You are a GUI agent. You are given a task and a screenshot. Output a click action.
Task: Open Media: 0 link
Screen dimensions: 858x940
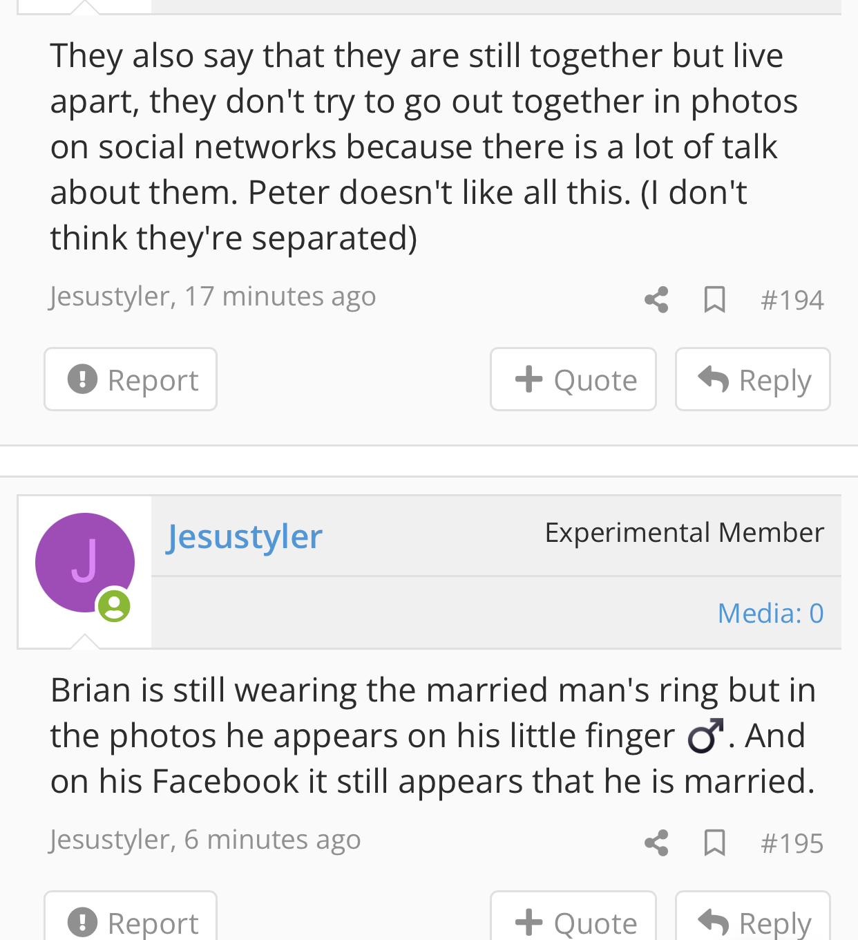pos(770,613)
